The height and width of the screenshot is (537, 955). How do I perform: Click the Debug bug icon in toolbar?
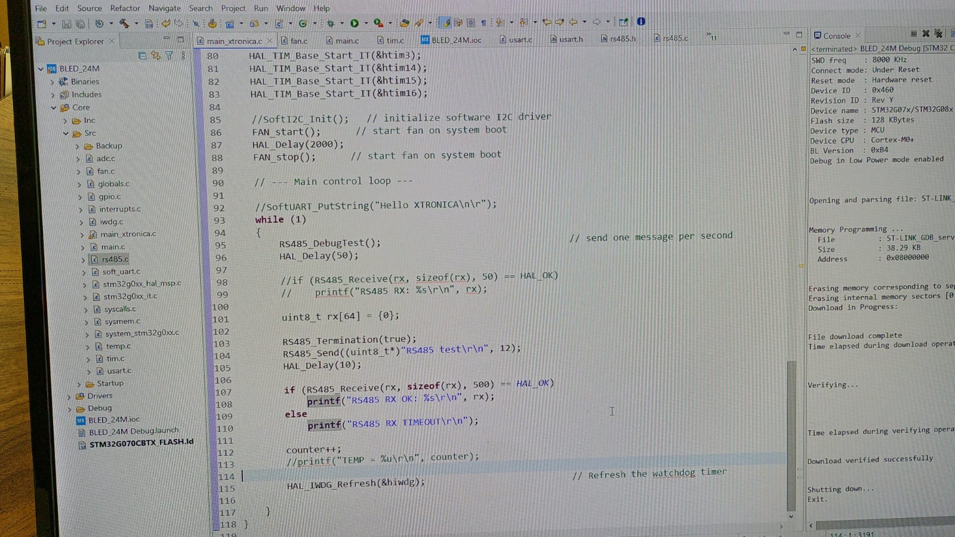(330, 23)
